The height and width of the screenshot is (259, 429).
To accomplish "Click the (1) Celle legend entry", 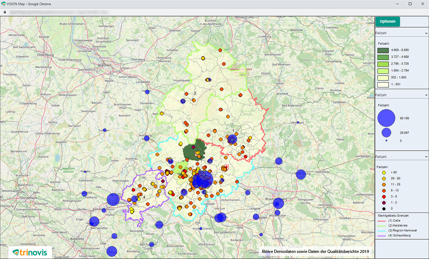I will tap(395, 221).
